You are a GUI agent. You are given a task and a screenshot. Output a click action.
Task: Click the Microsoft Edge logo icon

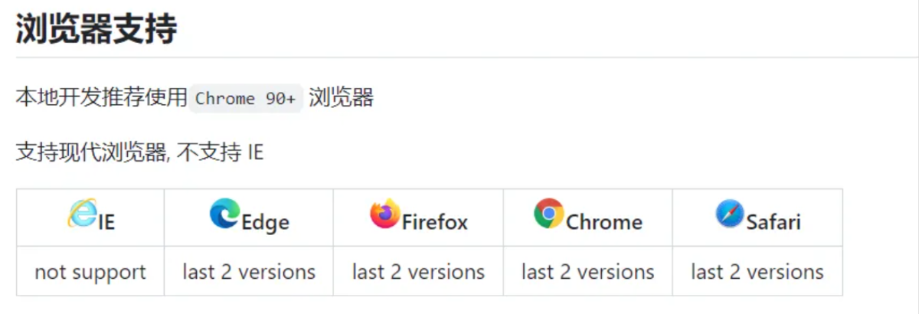coord(224,213)
